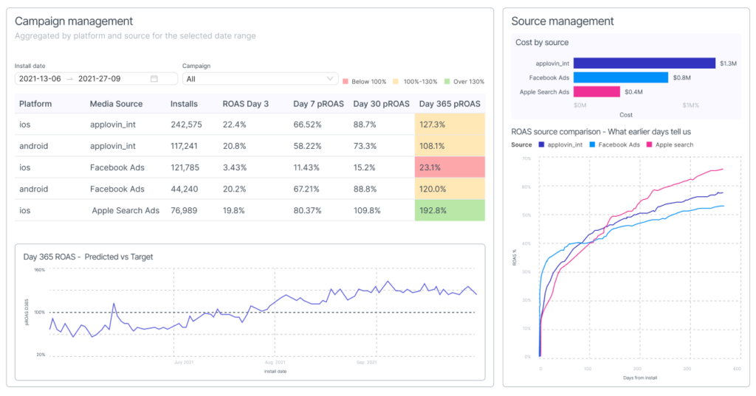Viewport: 756px width, 396px height.
Task: Select the 108.1% Day 365 pROAS cell
Action: coord(450,145)
